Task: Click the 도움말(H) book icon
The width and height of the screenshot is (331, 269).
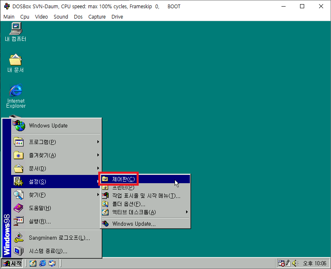Action: tap(19, 208)
